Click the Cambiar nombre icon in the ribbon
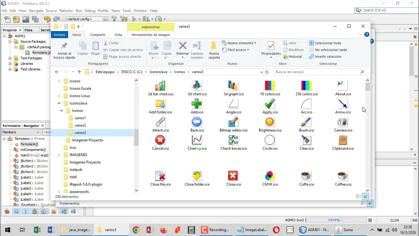This screenshot has height=236, width=419. pyautogui.click(x=197, y=46)
